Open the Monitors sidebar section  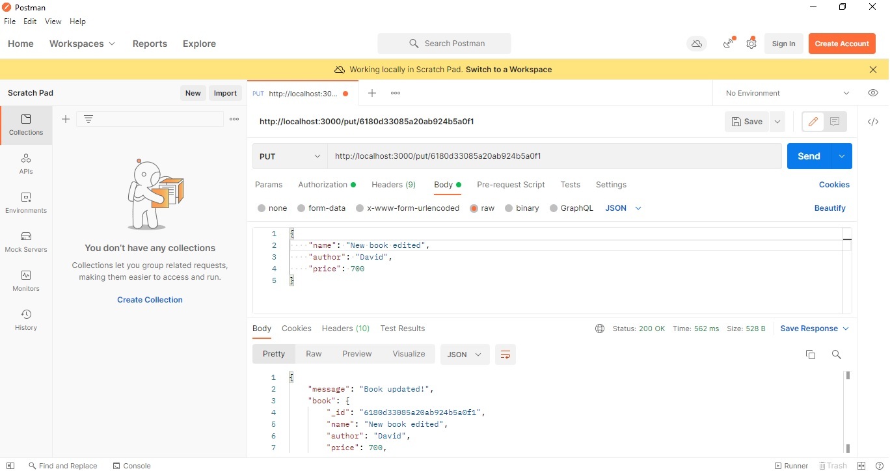coord(26,280)
